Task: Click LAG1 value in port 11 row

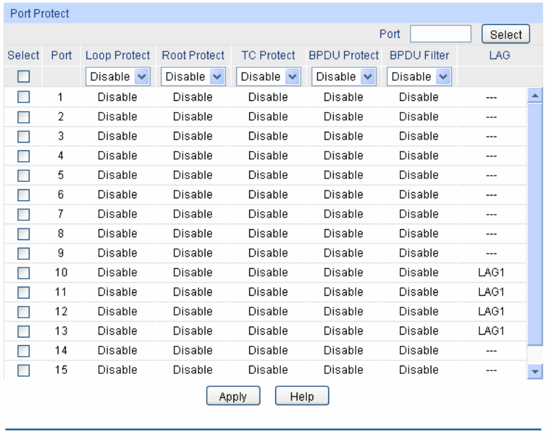Action: click(491, 292)
